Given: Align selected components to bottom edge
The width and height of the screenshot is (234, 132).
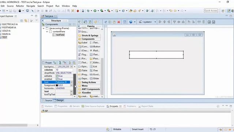Looking at the screenshot, I should click(x=183, y=22).
